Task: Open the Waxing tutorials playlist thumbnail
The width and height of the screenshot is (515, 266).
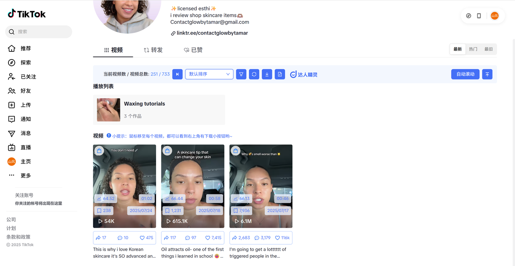Action: [109, 110]
